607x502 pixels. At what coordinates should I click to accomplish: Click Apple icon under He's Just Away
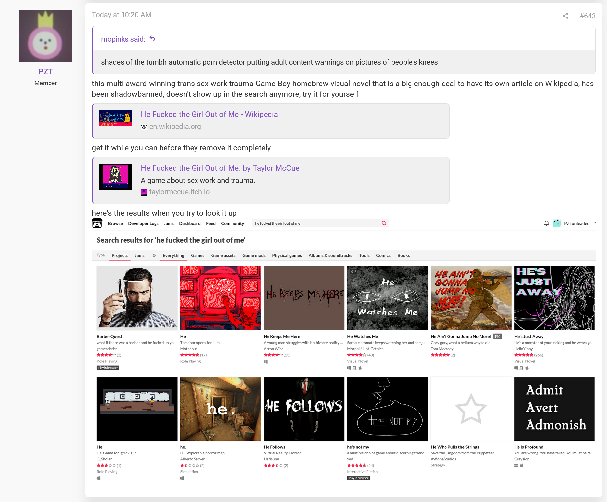click(x=527, y=368)
